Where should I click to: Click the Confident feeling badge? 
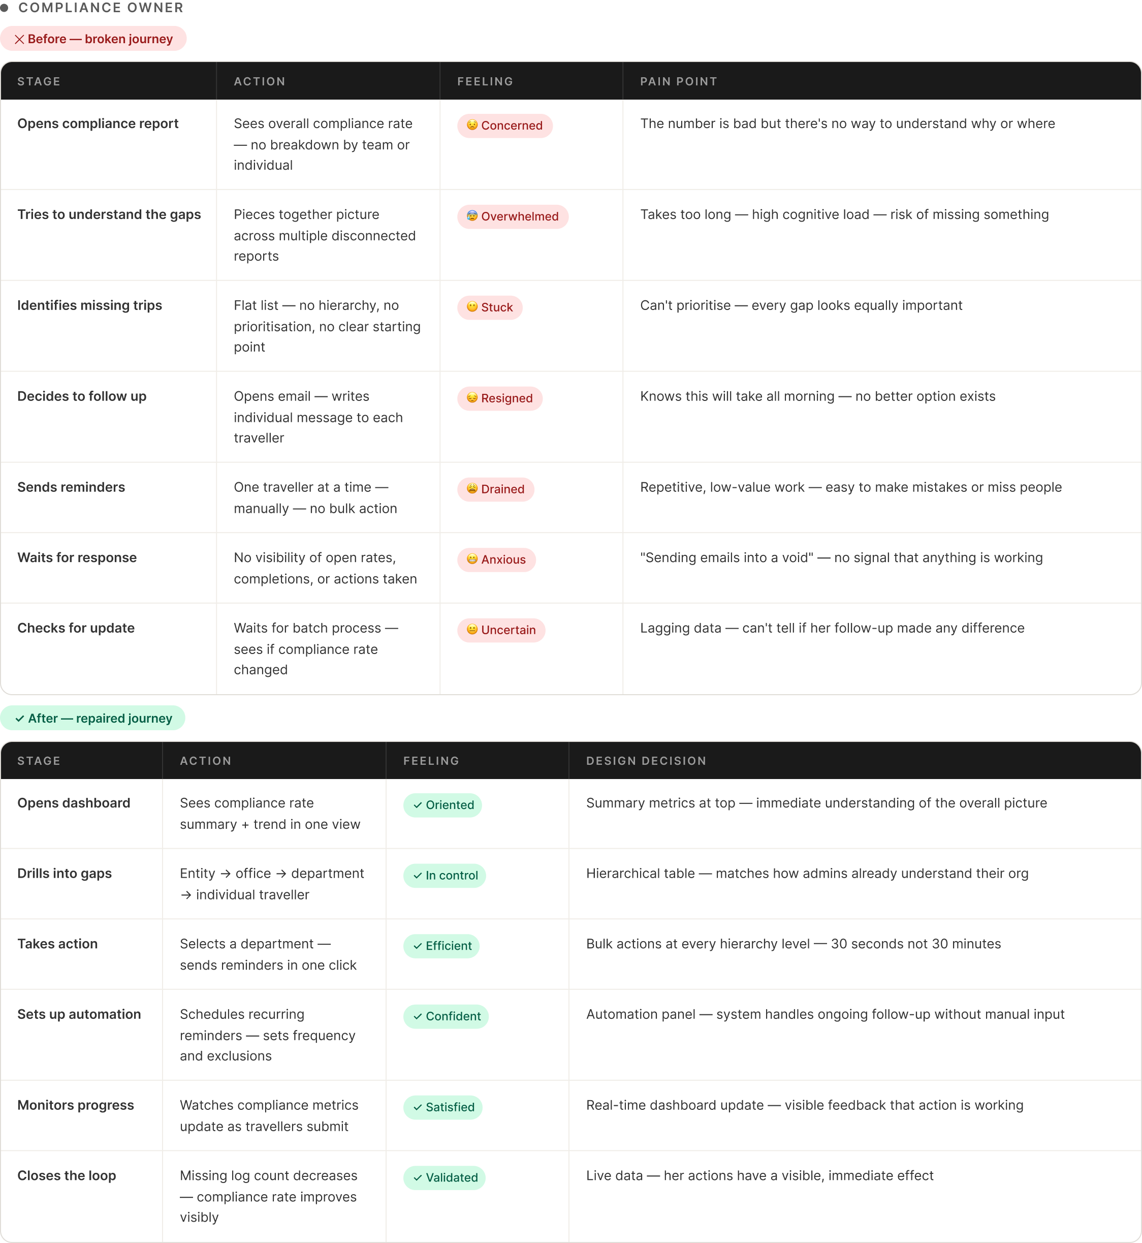pos(446,1016)
